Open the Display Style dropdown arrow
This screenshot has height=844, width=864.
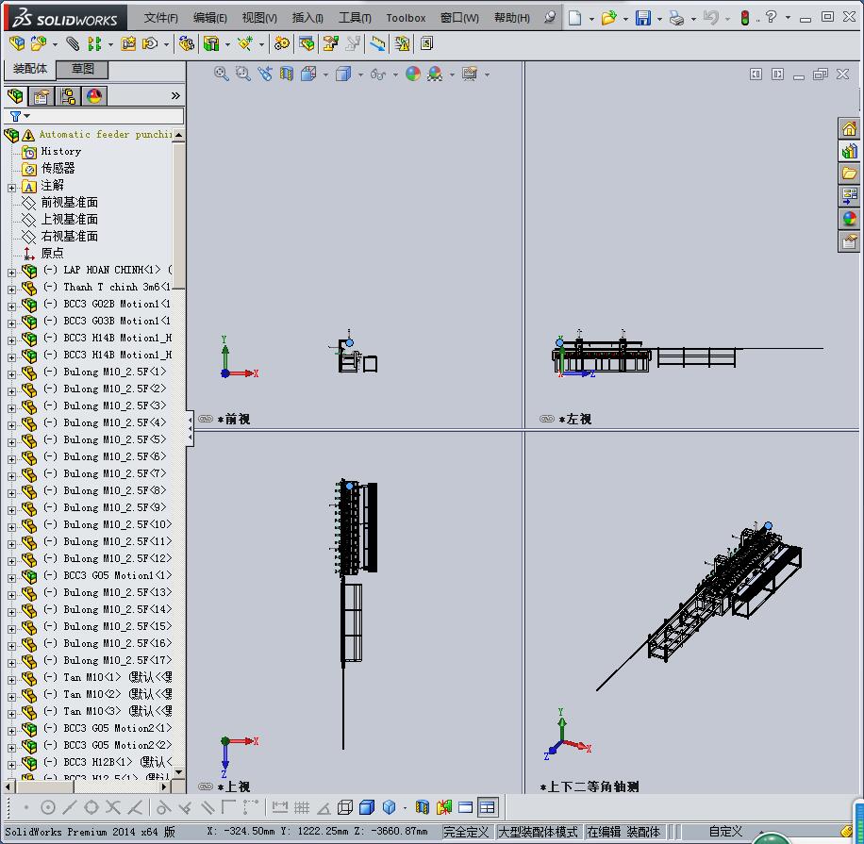[x=360, y=74]
